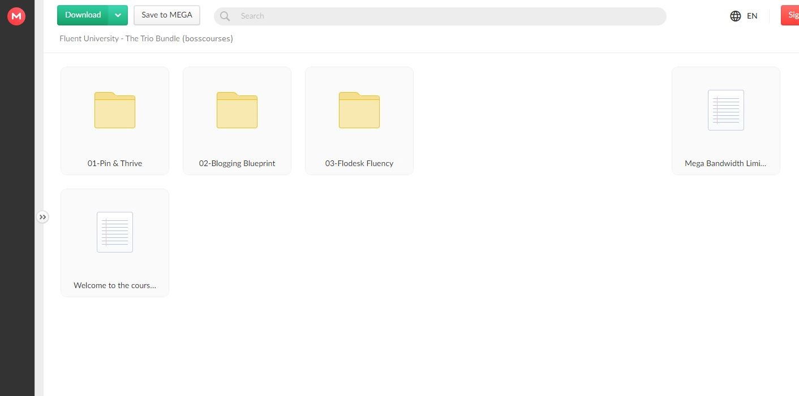Screen dimensions: 799x396
Task: Click the MEGA logo icon
Action: tap(16, 16)
